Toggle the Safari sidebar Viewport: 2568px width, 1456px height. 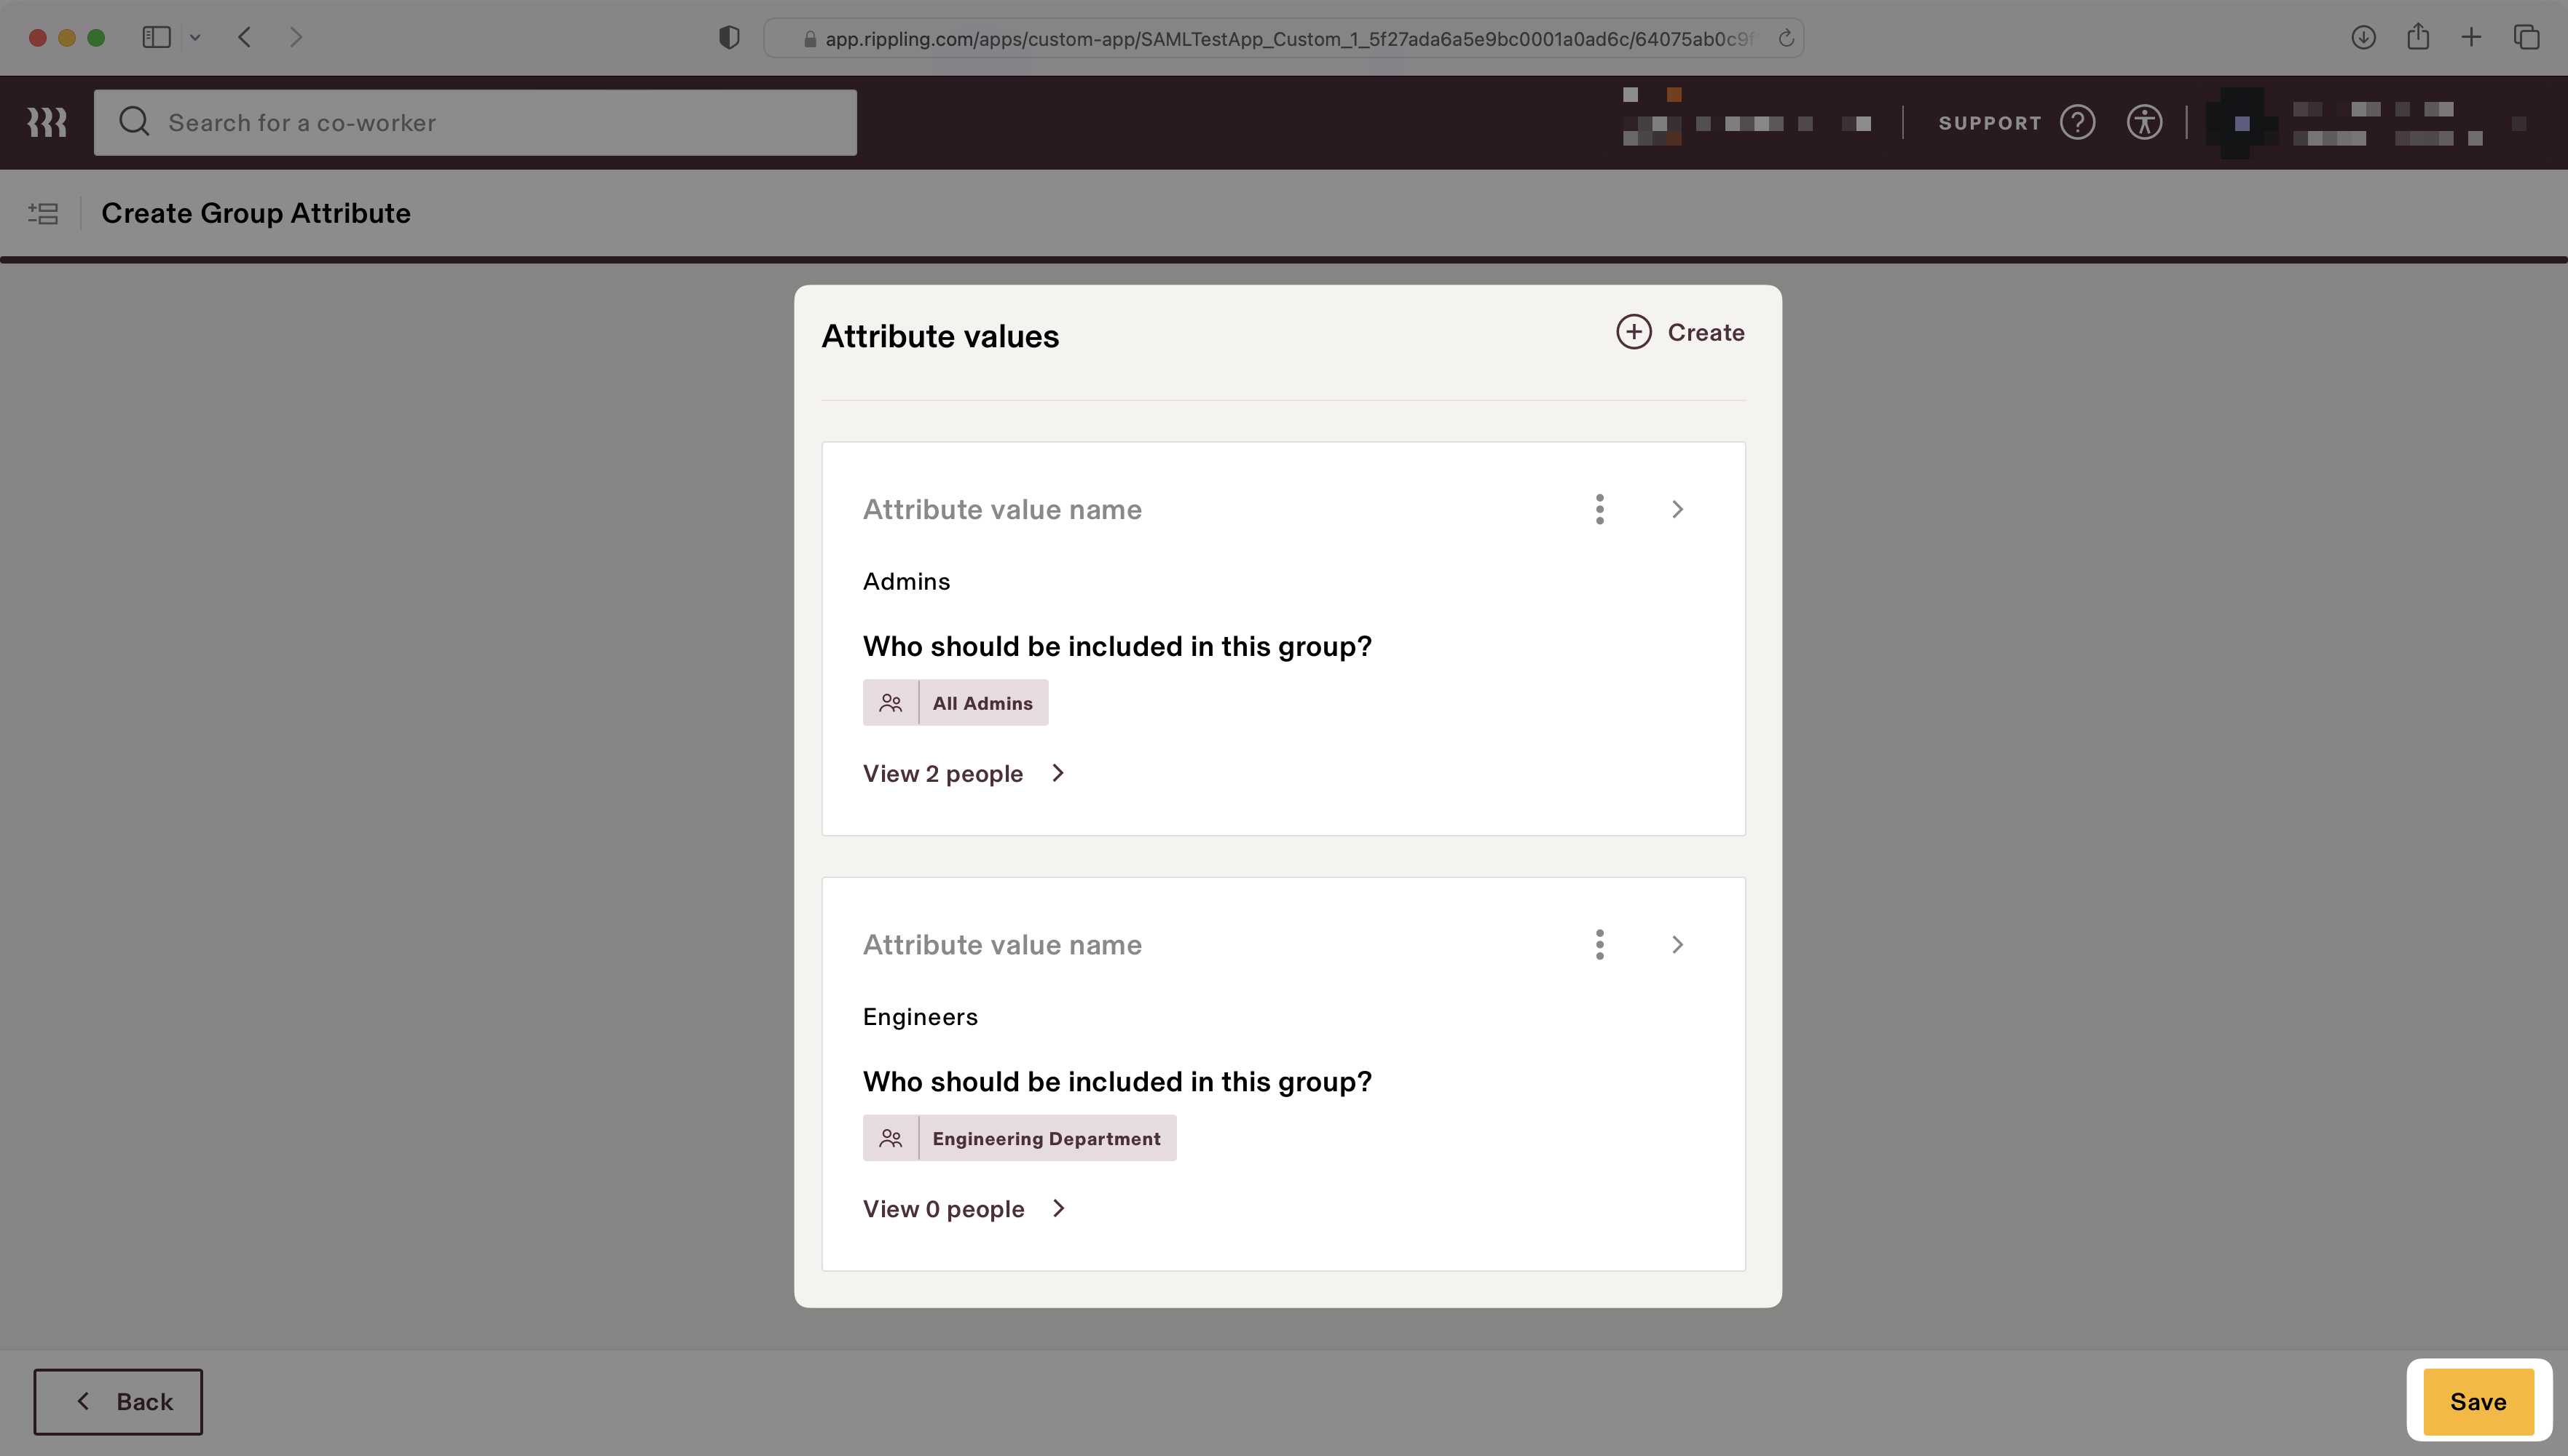coord(156,37)
